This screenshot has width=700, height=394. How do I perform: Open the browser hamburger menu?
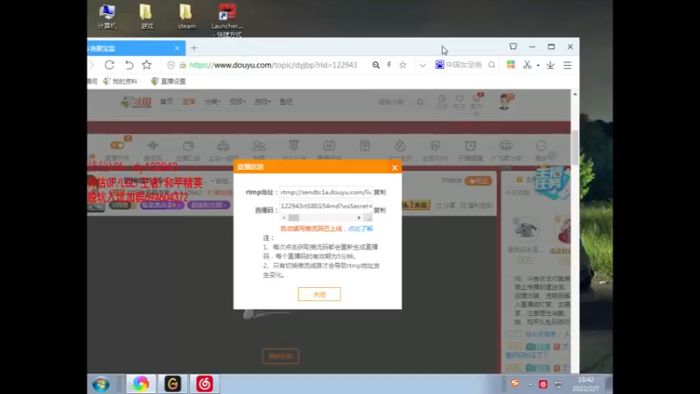tap(567, 65)
